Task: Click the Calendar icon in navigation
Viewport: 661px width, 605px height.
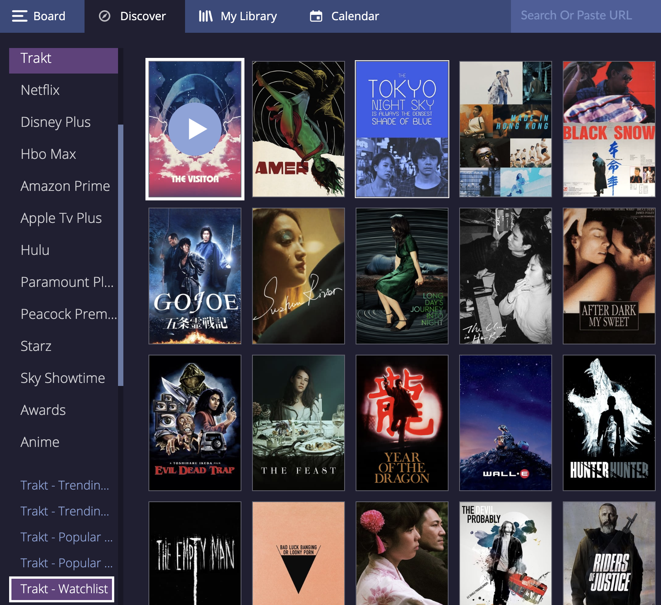Action: (x=316, y=16)
